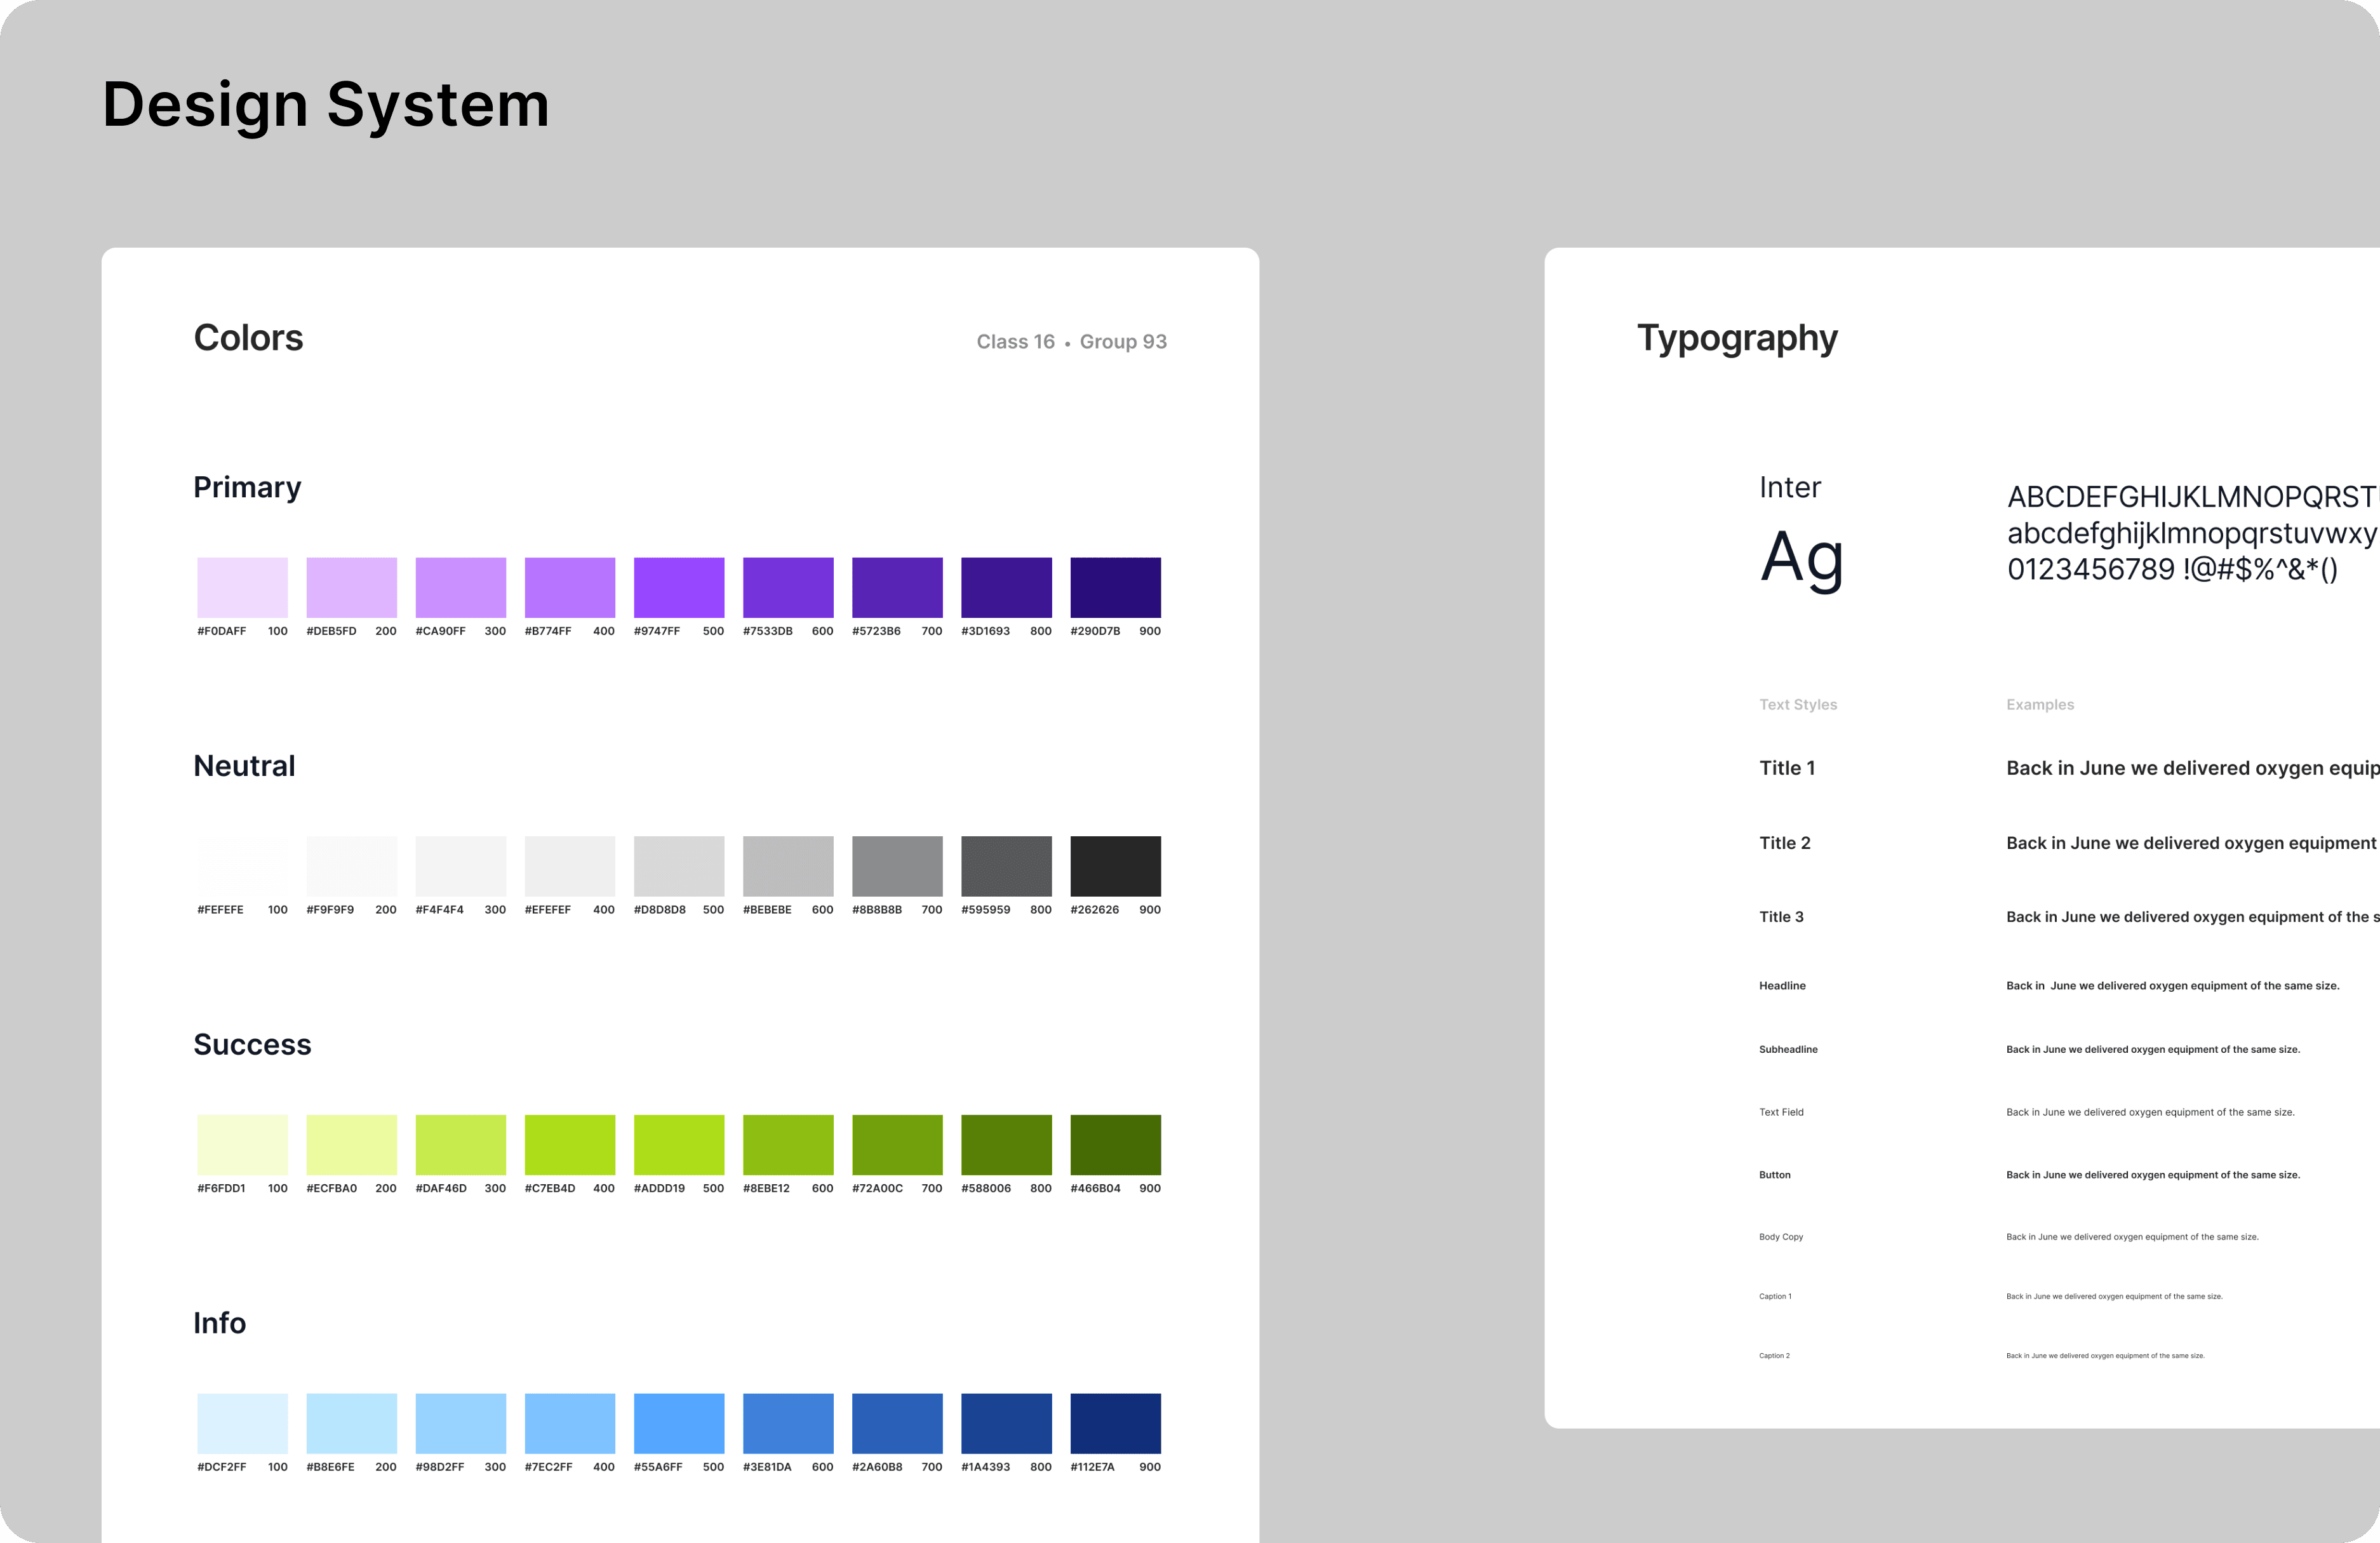Click the Primary 500 purple swatch #9747FF
This screenshot has height=1543, width=2380.
(678, 587)
